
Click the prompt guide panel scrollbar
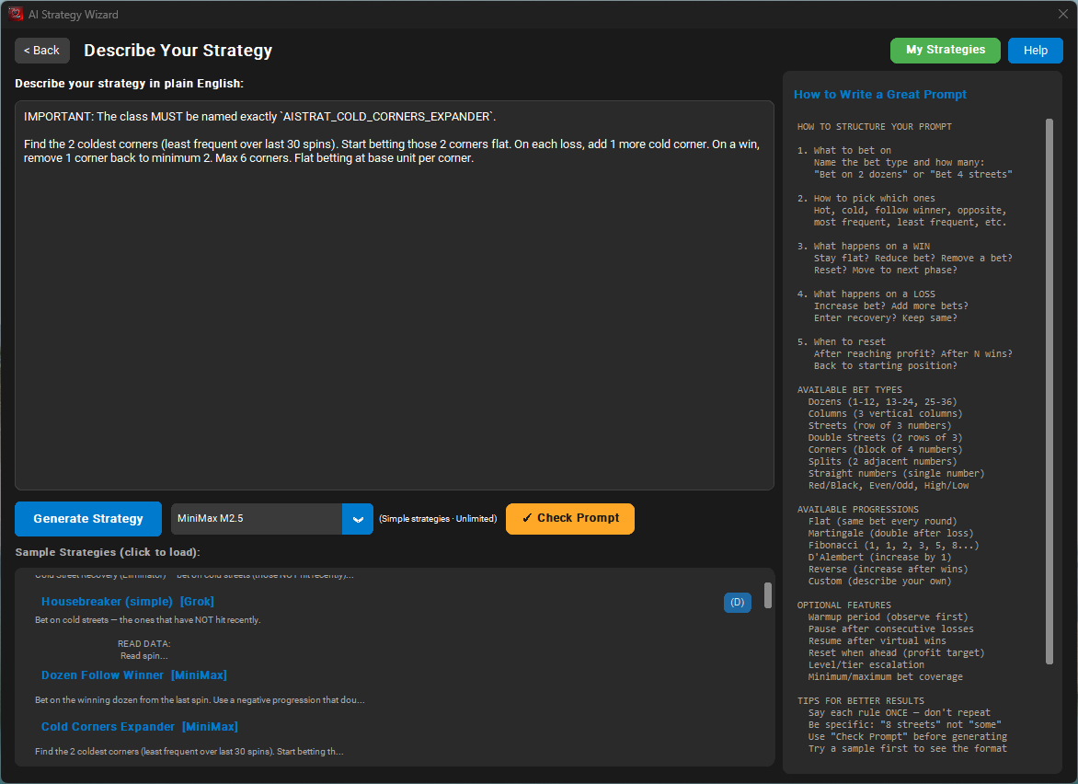point(1049,391)
